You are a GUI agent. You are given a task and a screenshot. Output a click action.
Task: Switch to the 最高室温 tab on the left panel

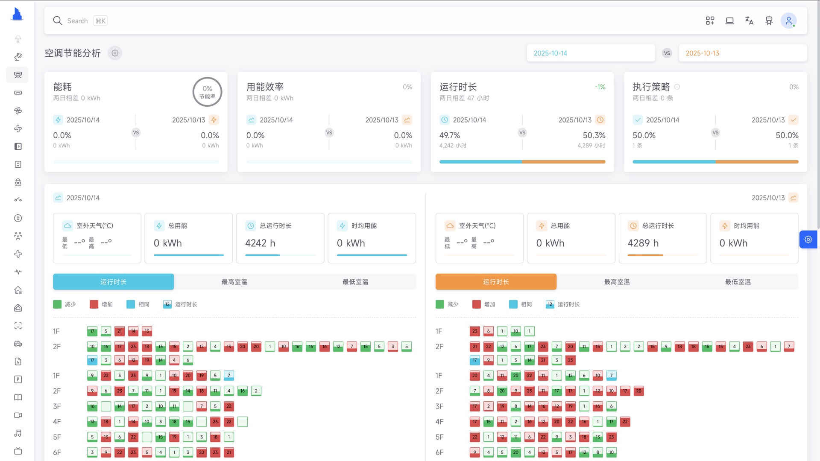click(234, 282)
